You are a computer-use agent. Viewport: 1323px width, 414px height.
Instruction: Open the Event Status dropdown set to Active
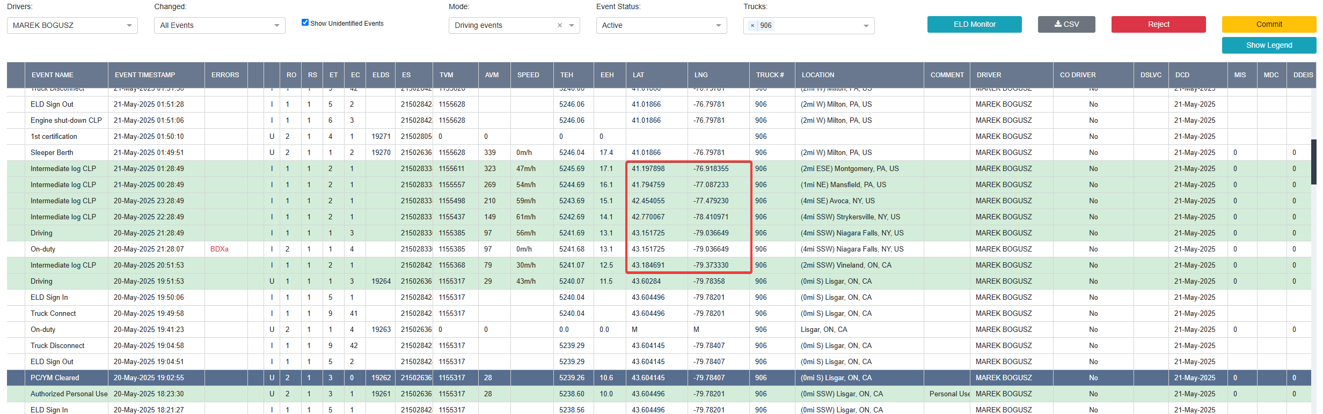(661, 25)
